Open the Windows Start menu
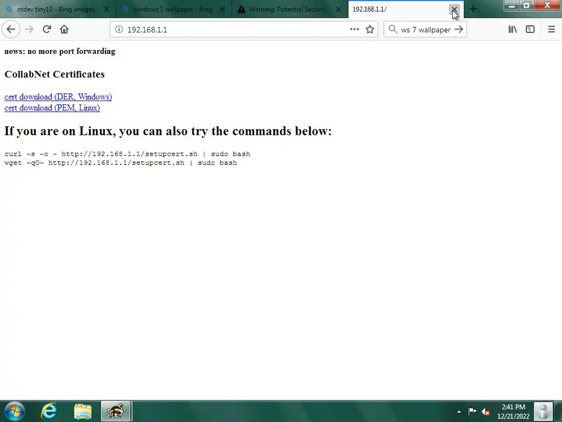The height and width of the screenshot is (422, 562). click(x=15, y=411)
